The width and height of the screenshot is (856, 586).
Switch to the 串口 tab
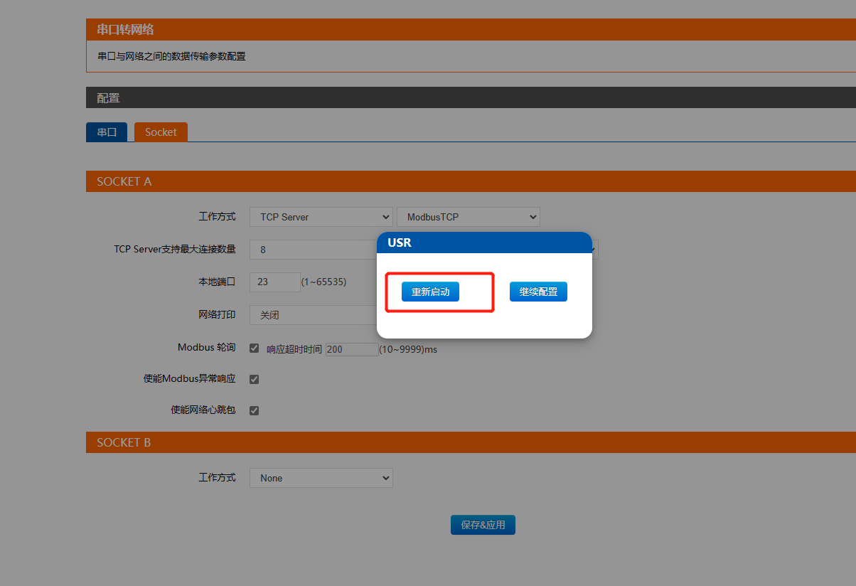coord(107,132)
